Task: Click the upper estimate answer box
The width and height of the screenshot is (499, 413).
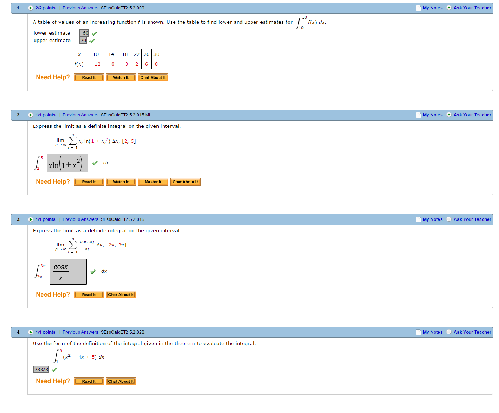Action: (83, 41)
